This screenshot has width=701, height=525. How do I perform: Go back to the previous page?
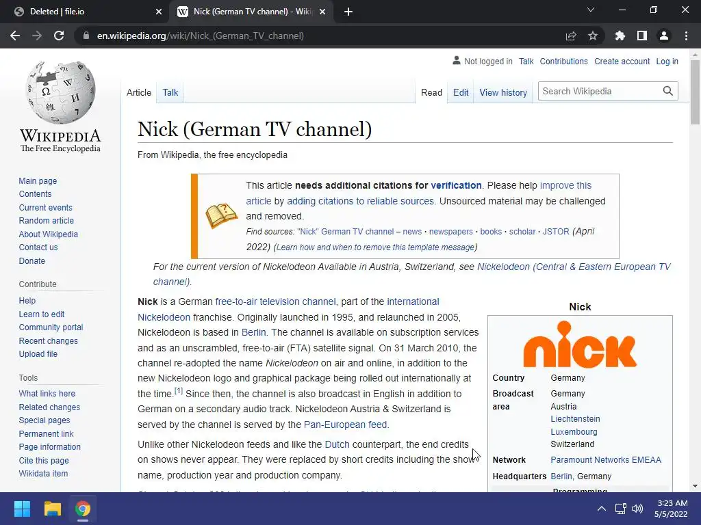coord(15,36)
